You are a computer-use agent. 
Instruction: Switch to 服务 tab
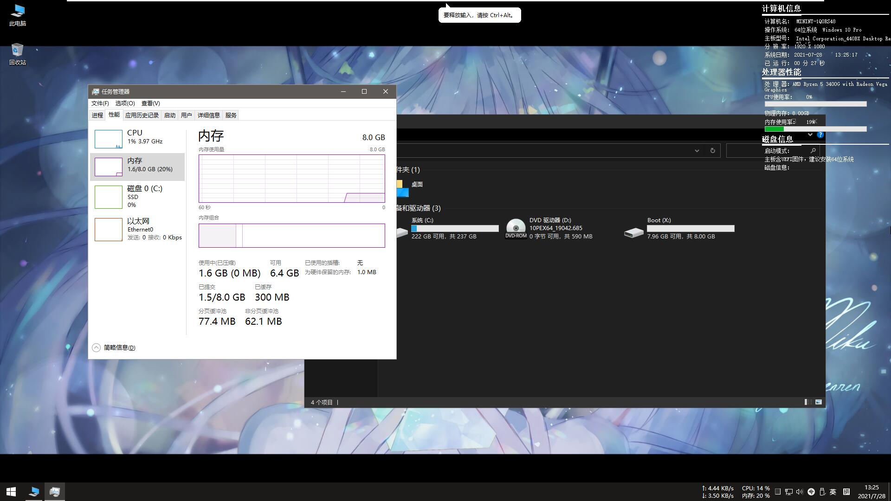click(x=231, y=115)
